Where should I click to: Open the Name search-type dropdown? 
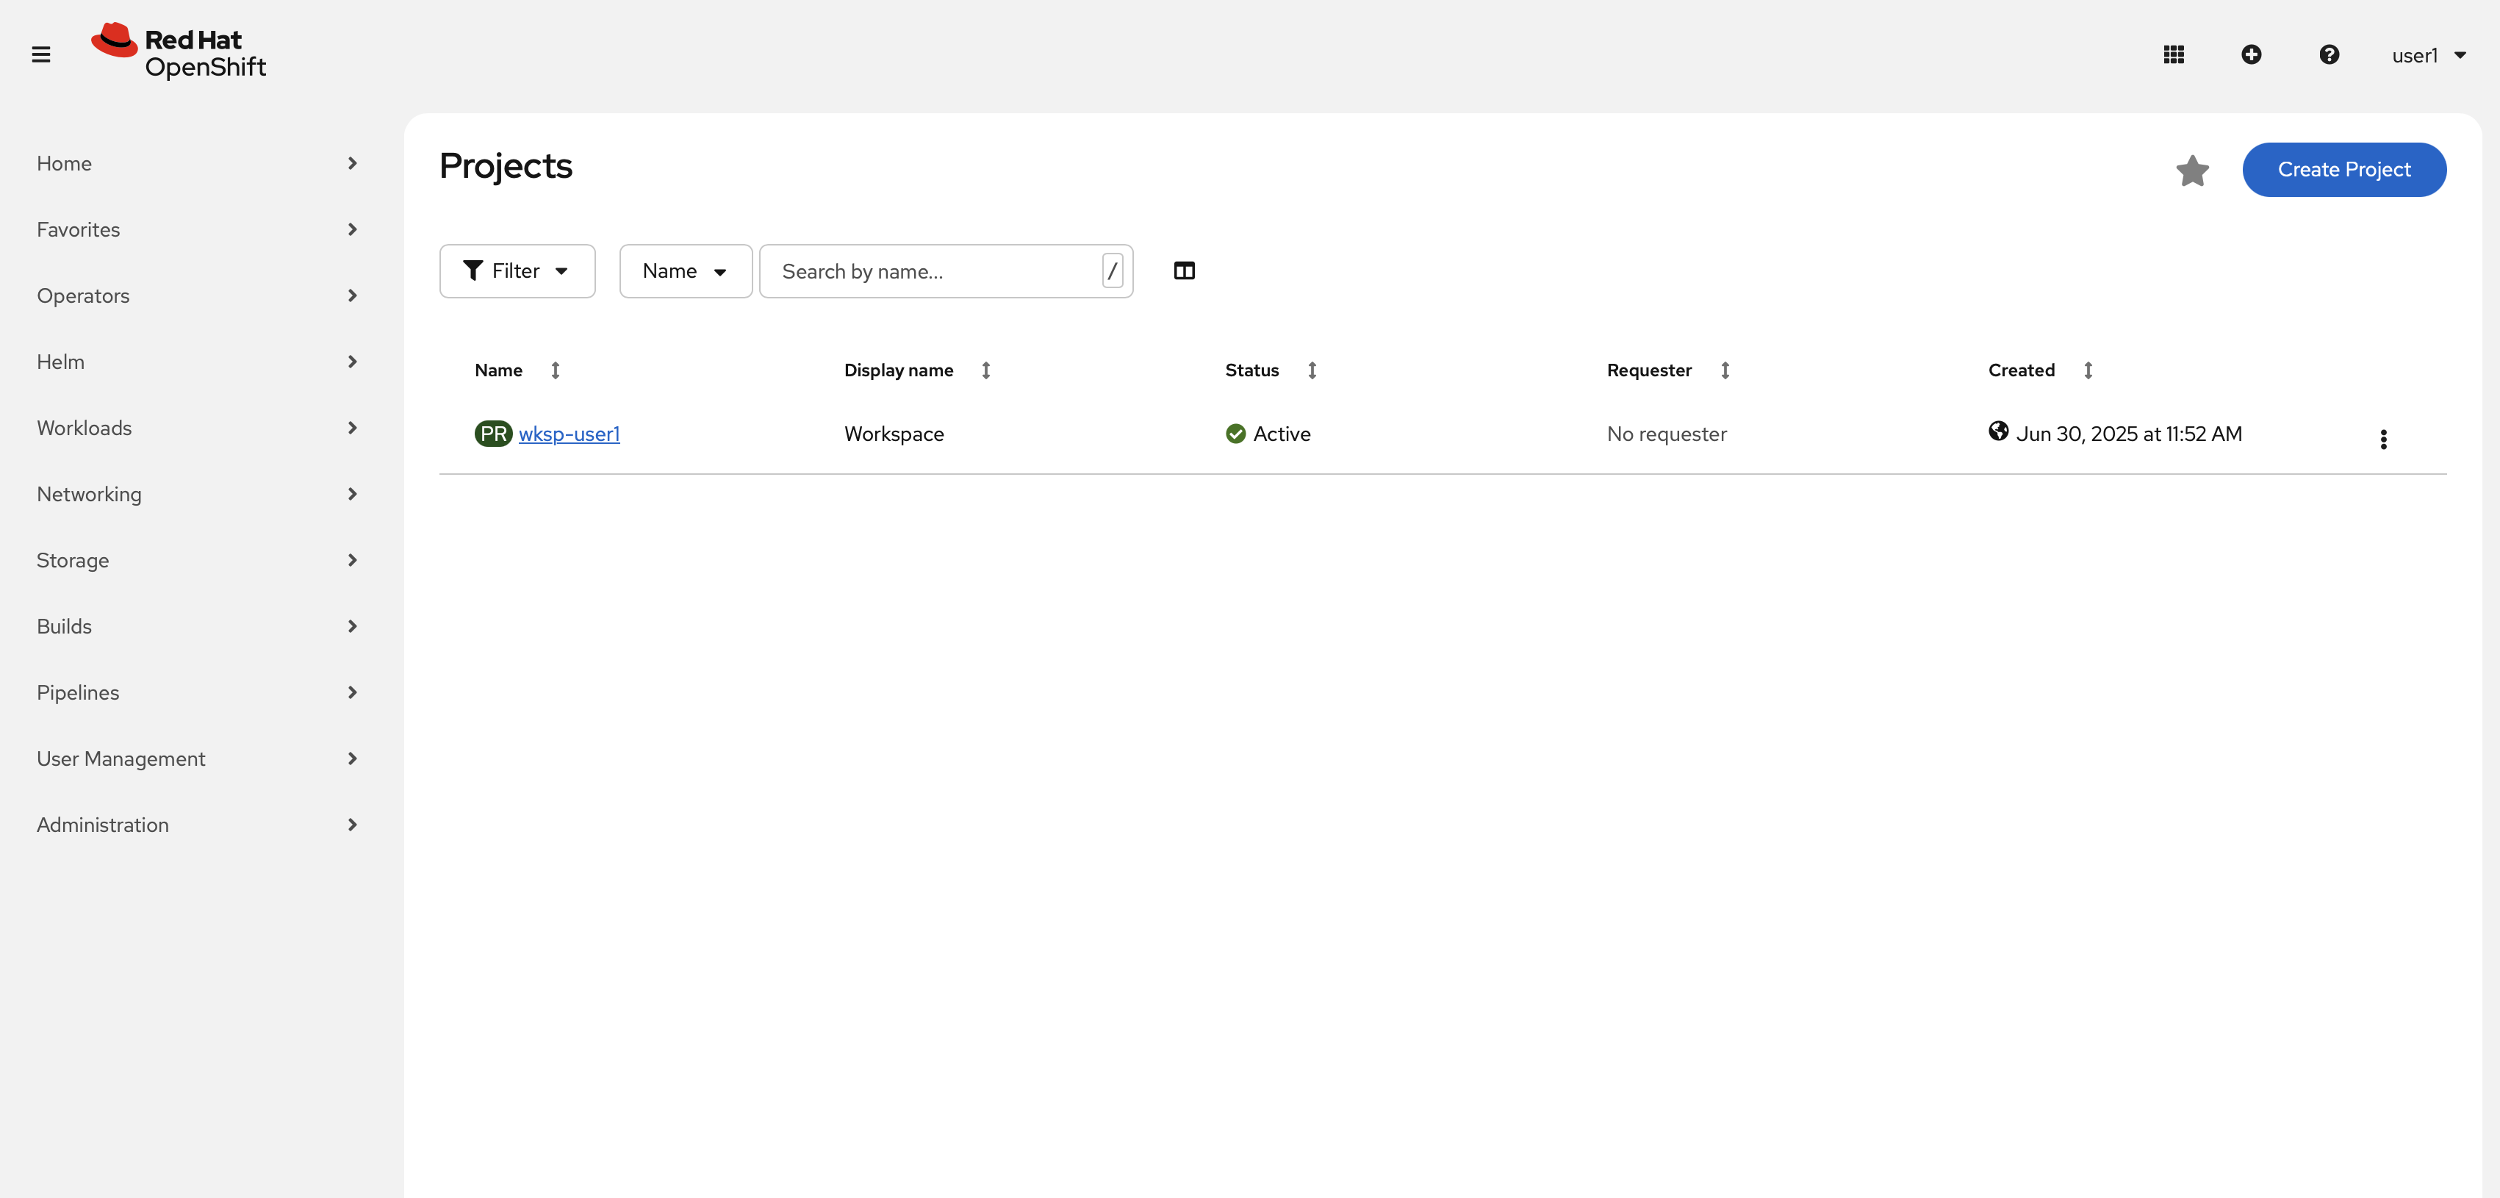click(684, 271)
